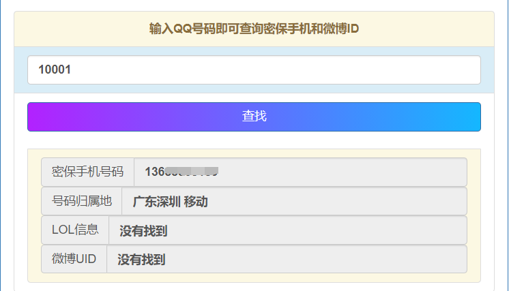Focus the QQ number input field
The height and width of the screenshot is (291, 509).
(x=254, y=70)
